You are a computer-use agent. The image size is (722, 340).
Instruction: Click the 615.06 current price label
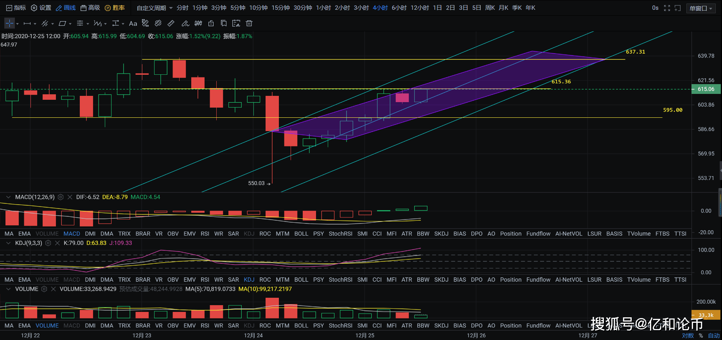click(706, 89)
